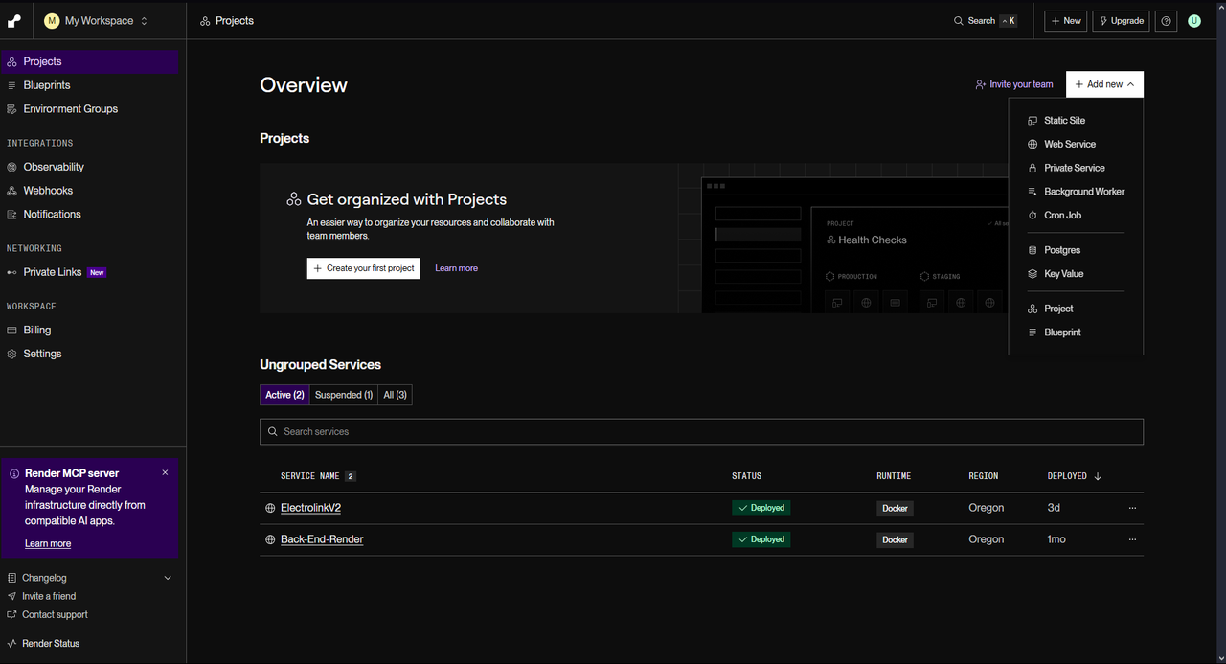Choose Key Value from Add new menu

coord(1076,274)
